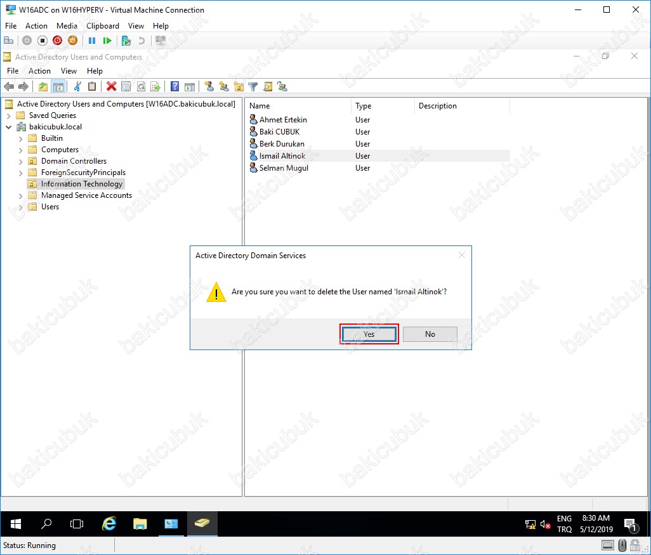Viewport: 651px width, 555px height.
Task: Expand the Users container
Action: pyautogui.click(x=21, y=207)
